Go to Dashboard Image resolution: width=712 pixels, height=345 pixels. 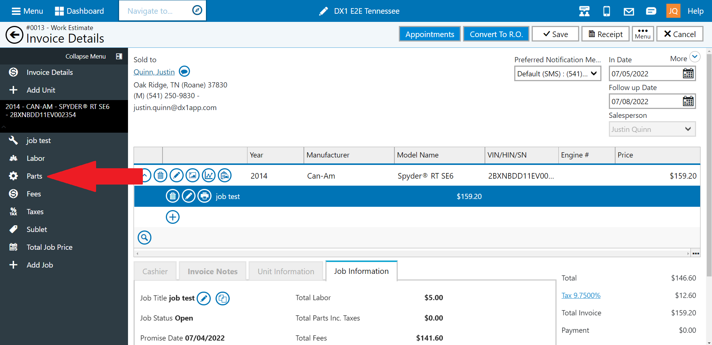[79, 11]
